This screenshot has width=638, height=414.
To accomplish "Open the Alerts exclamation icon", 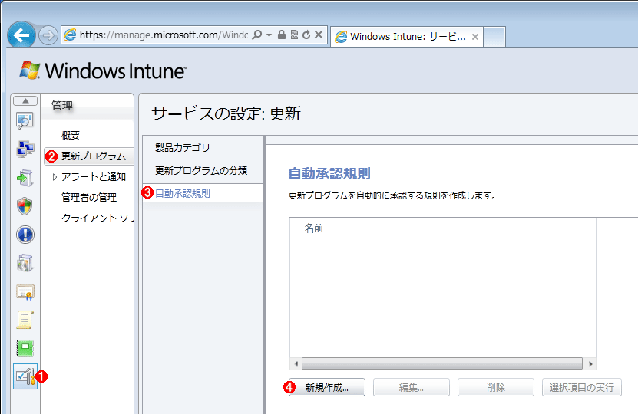I will click(25, 235).
